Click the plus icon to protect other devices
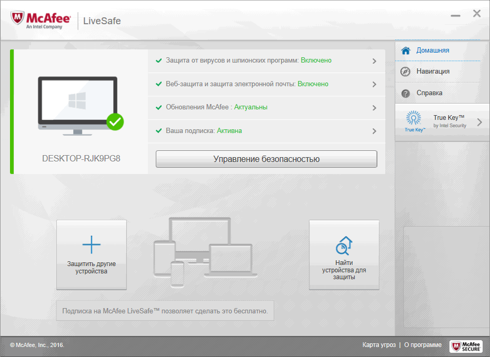Image resolution: width=490 pixels, height=357 pixels. [x=91, y=243]
